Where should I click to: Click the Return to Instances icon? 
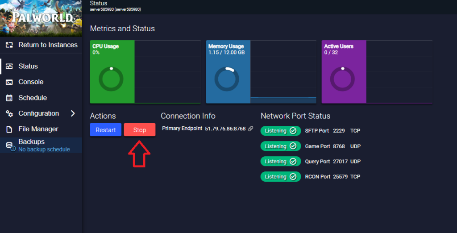[9, 45]
